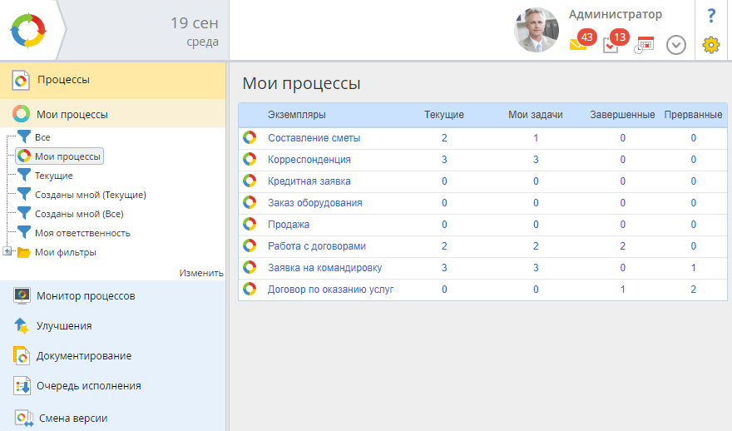Open the Очередь исполнения menu section
Image resolution: width=732 pixels, height=431 pixels.
coord(88,386)
